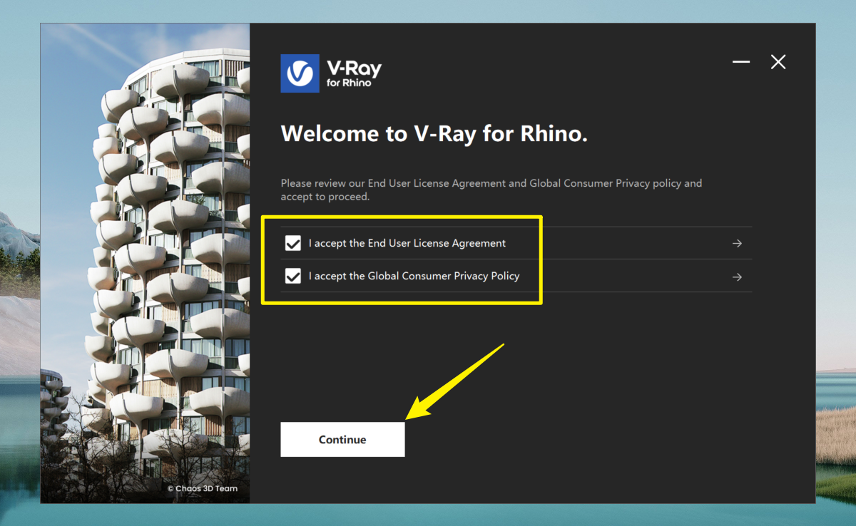The height and width of the screenshot is (526, 856).
Task: Click the 'V-Ray for Rhino' wordmark text
Action: (x=354, y=73)
